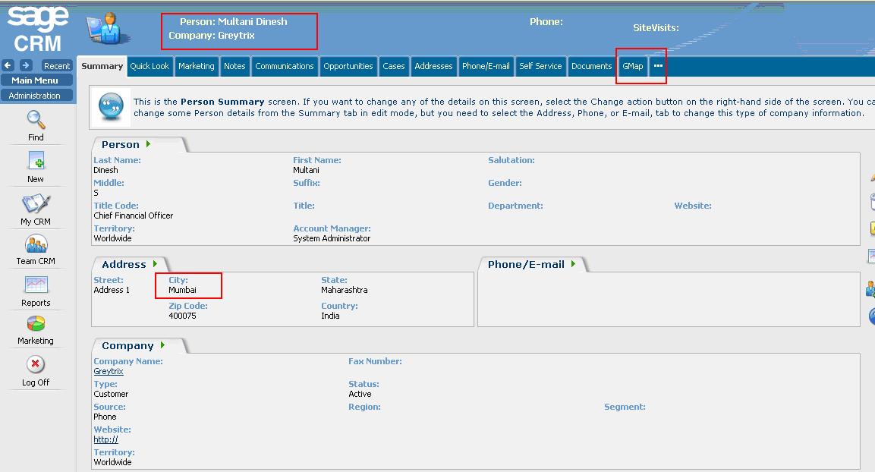The height and width of the screenshot is (472, 875).
Task: Open the Documents tab
Action: [591, 66]
